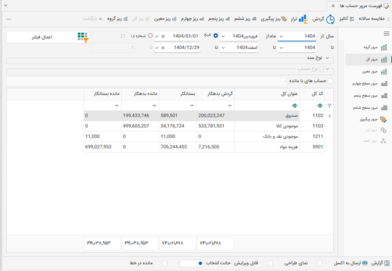Toggle the مانده در خط checkbox
The height and width of the screenshot is (271, 392).
(x=165, y=263)
